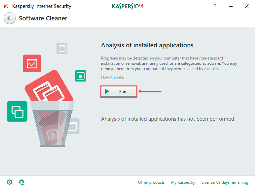Close the Kaspersky Internet Security window
Image resolution: width=255 pixels, height=189 pixels.
[x=246, y=6]
